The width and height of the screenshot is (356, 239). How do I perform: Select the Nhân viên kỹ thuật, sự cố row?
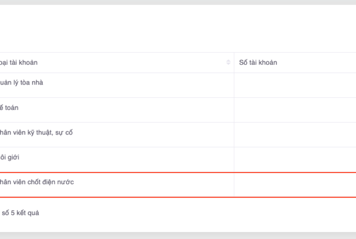tap(36, 133)
